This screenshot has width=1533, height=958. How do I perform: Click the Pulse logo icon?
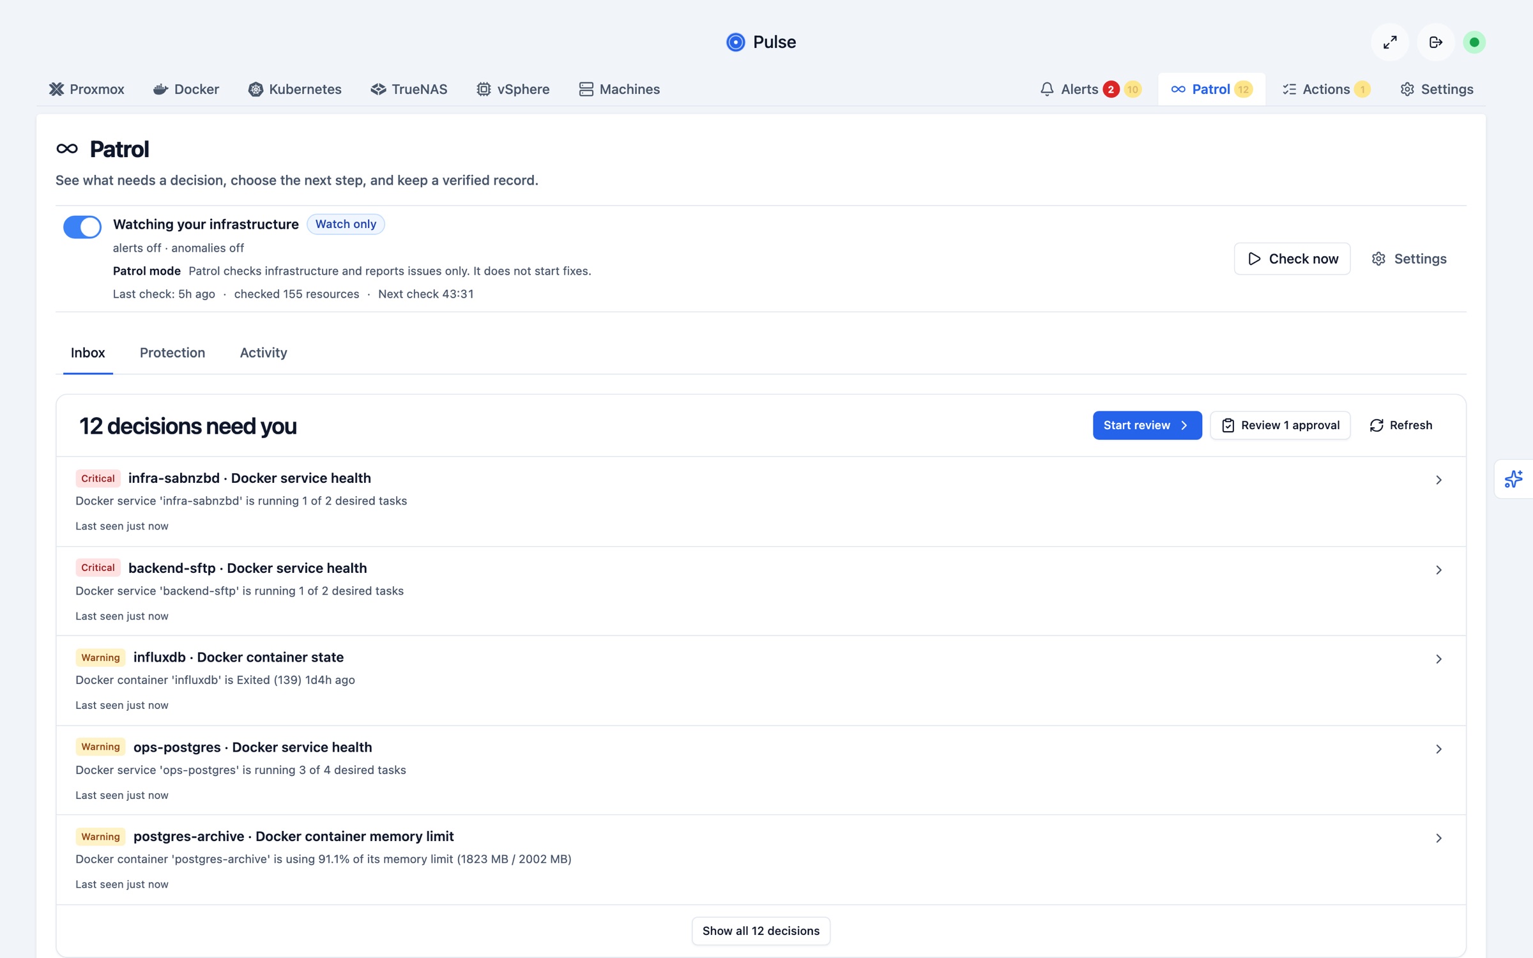[735, 42]
